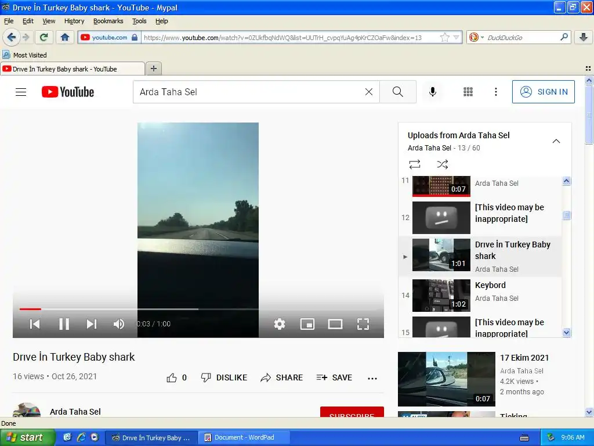Launch Windows Media Player from quick launch
594x446 pixels.
pos(95,437)
